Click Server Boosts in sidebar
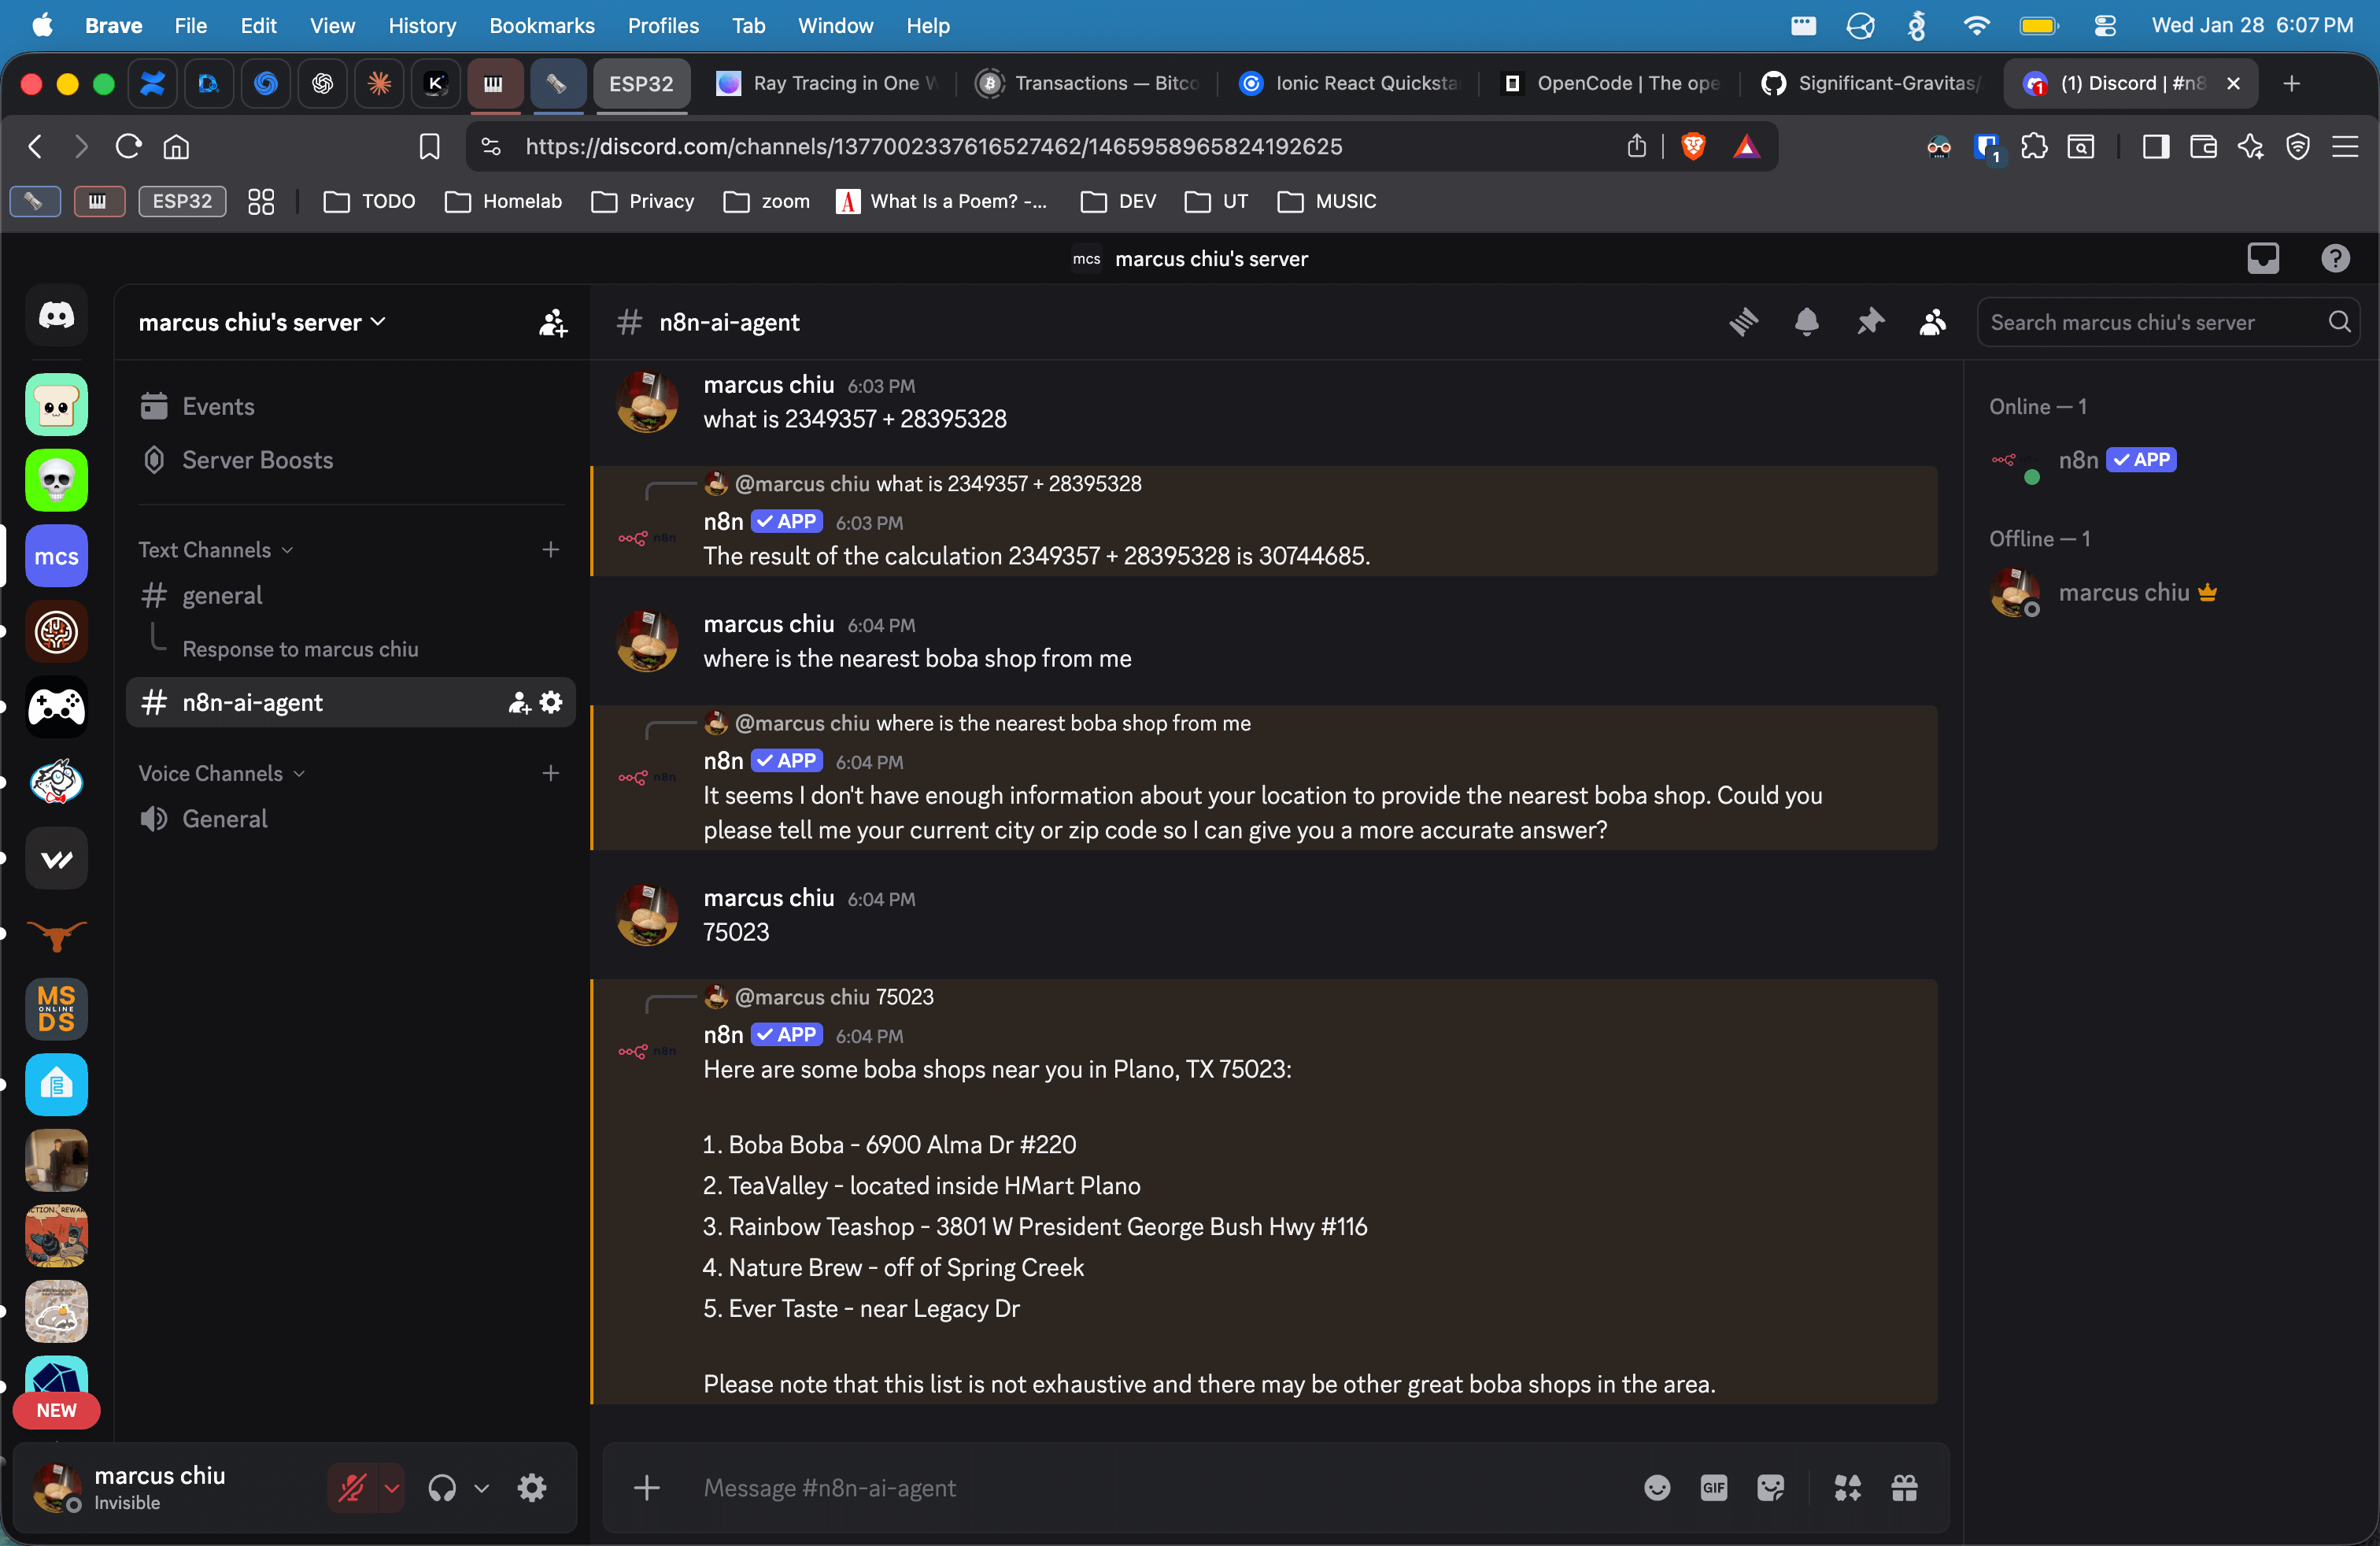Image resolution: width=2380 pixels, height=1546 pixels. point(257,460)
